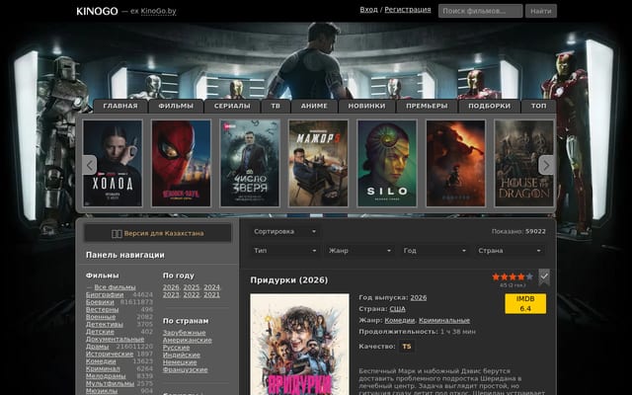Screen dimensions: 632x395
Task: Click the Все фильмы link
Action: tap(115, 287)
